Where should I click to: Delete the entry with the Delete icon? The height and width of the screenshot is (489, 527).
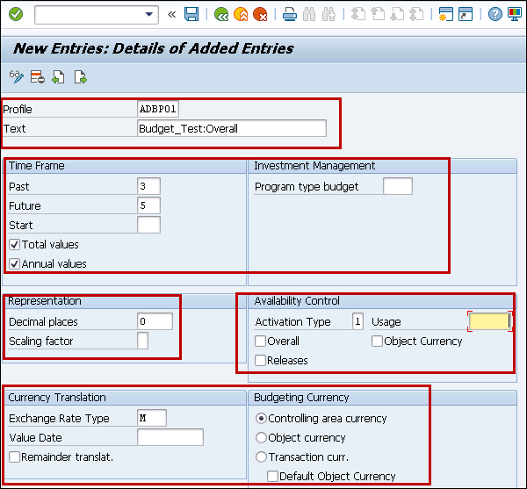pyautogui.click(x=37, y=77)
